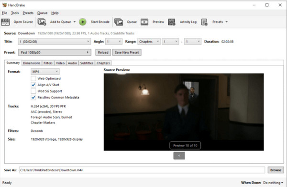Open the Format MP4 dropdown

pos(45,72)
